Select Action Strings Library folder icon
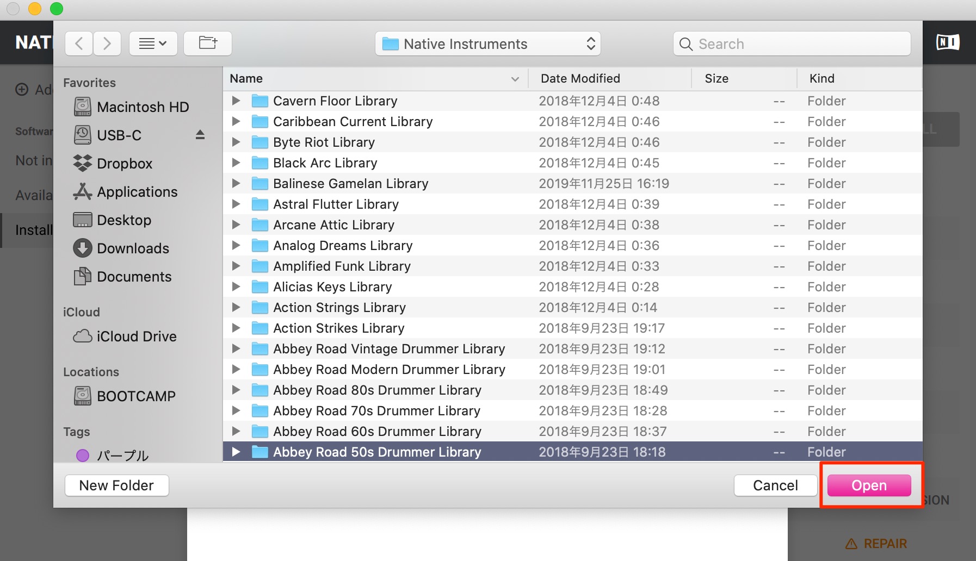Image resolution: width=976 pixels, height=561 pixels. (x=260, y=308)
